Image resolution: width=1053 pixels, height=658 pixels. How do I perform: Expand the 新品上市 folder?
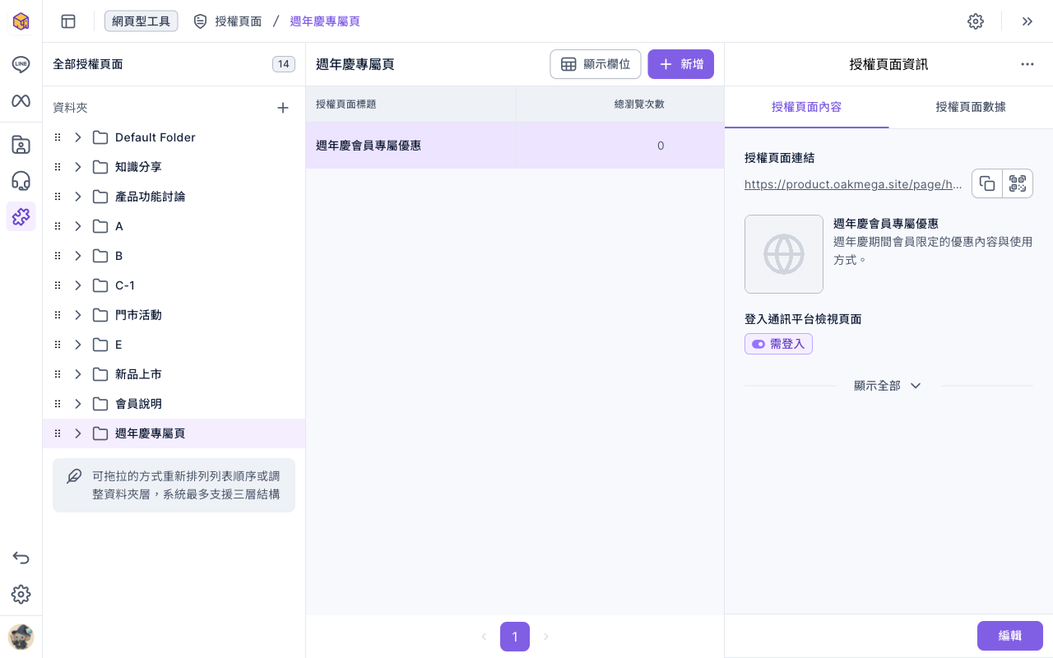click(78, 374)
